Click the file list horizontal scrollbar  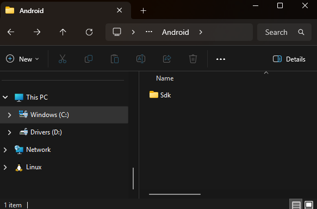175,194
